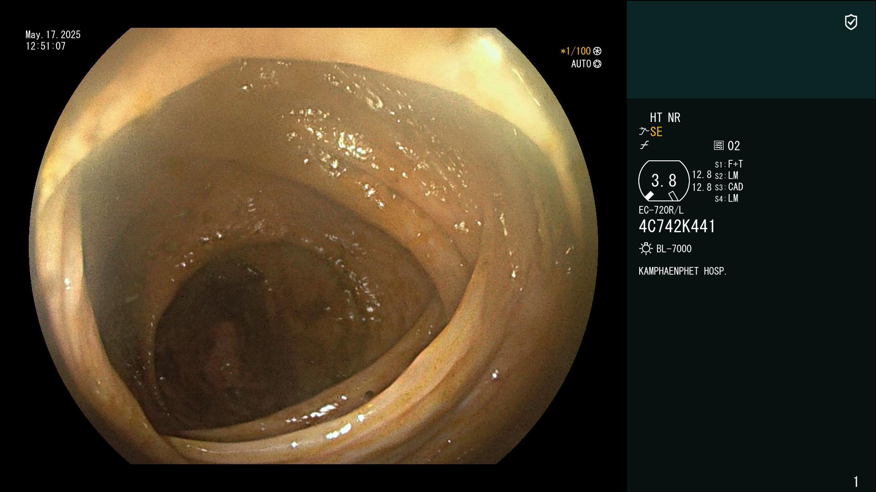Click the *1/100 shutter speed value
The width and height of the screenshot is (876, 492).
point(576,51)
